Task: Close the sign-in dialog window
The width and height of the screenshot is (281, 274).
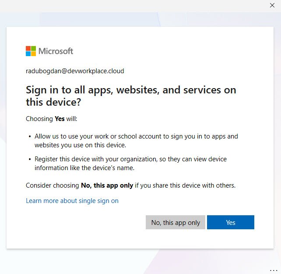Action: click(272, 5)
